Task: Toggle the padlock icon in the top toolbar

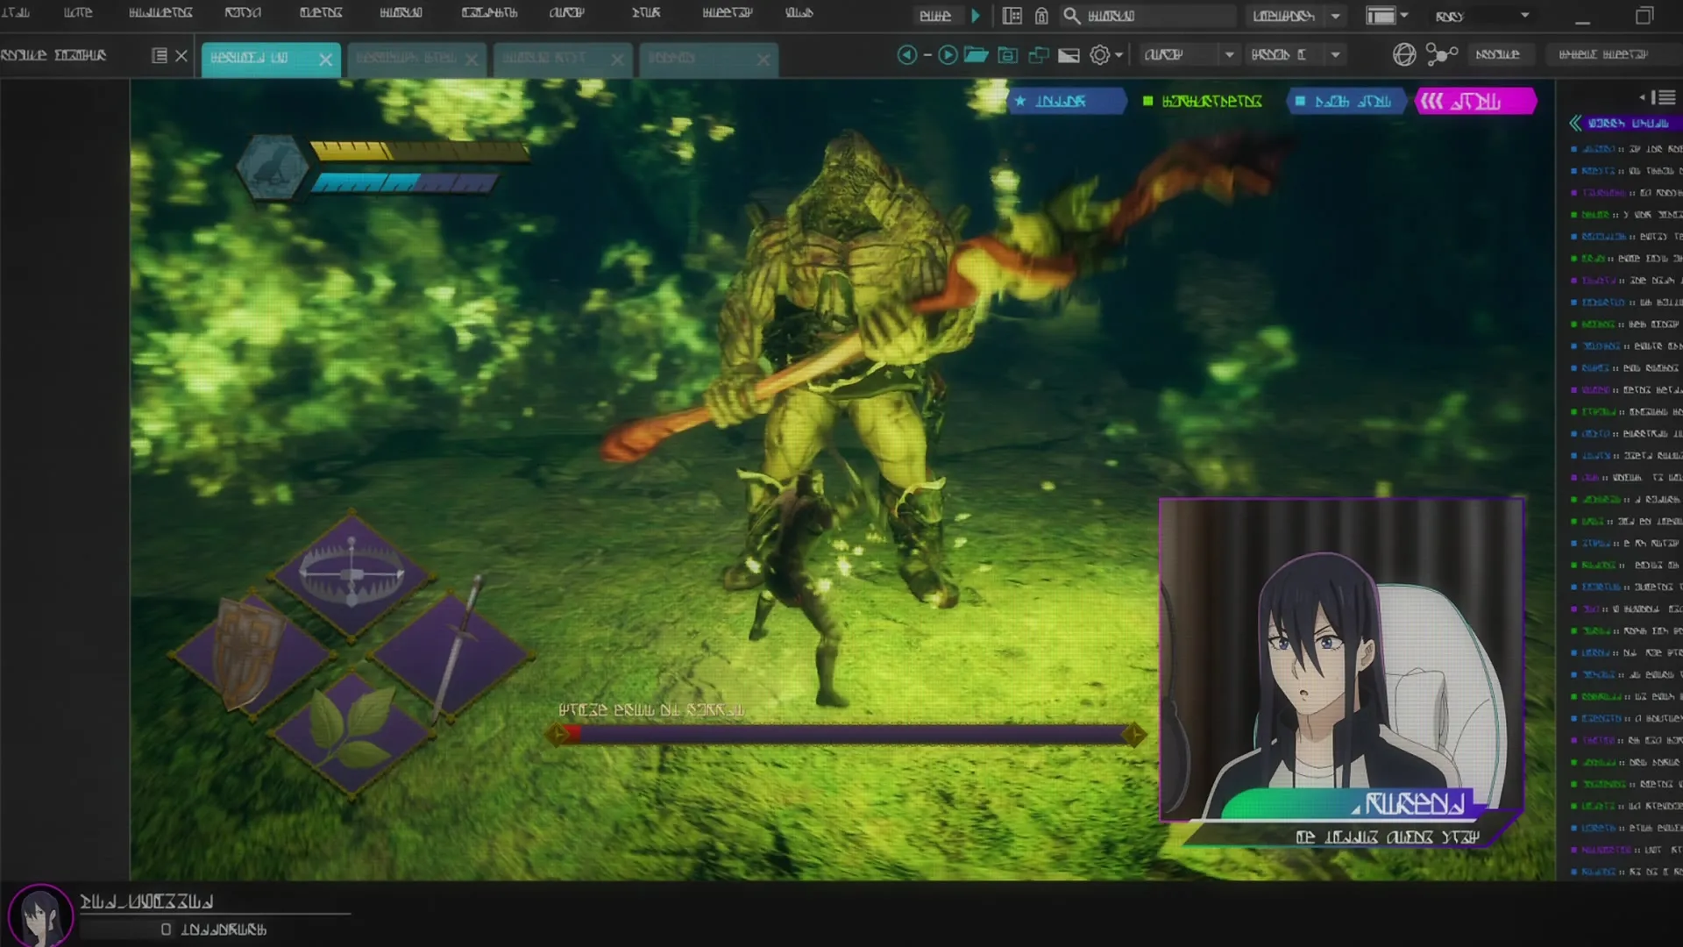Action: click(x=1041, y=16)
